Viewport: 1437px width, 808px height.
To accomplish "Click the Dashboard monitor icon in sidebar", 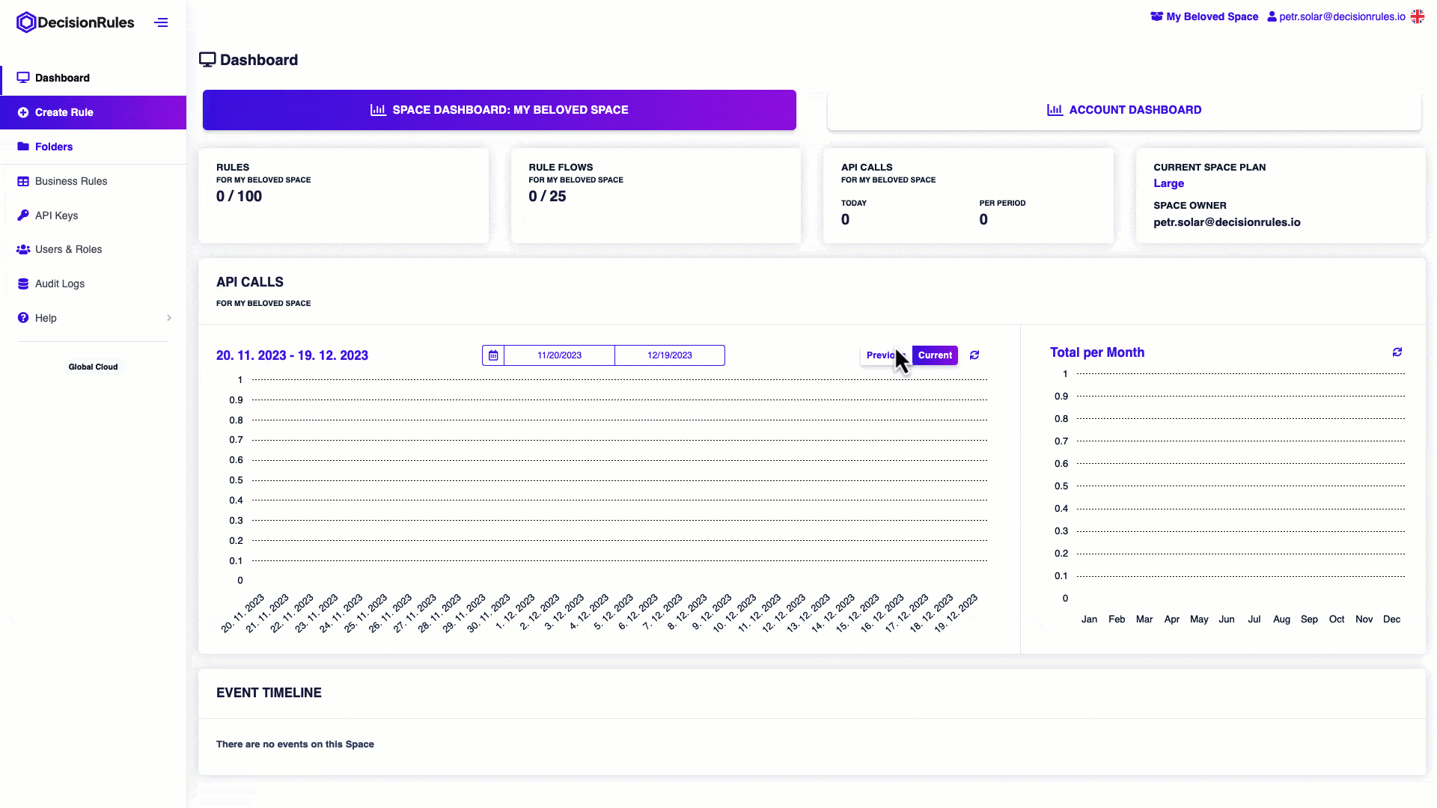I will (x=23, y=78).
